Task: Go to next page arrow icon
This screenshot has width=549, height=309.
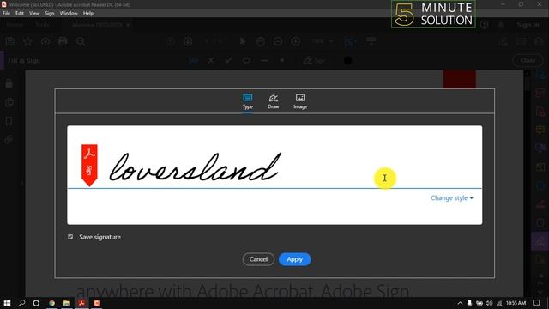Action: tap(188, 42)
